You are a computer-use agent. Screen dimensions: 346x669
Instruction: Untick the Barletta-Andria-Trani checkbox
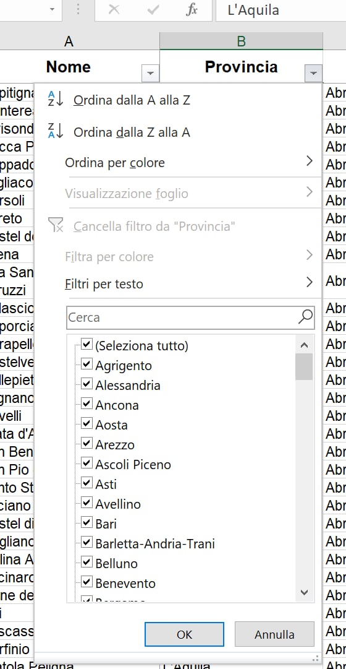86,542
